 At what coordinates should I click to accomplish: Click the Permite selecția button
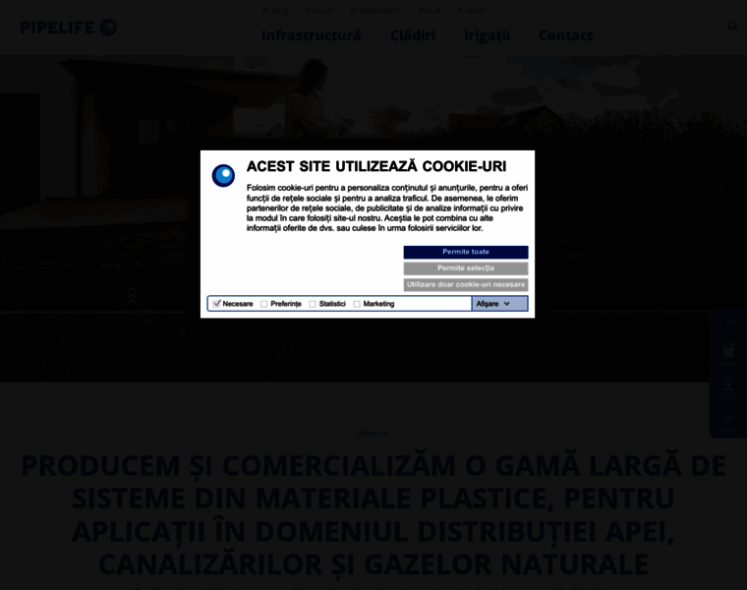pos(466,268)
